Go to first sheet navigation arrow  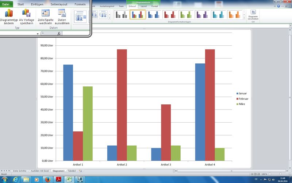pyautogui.click(x=2, y=171)
